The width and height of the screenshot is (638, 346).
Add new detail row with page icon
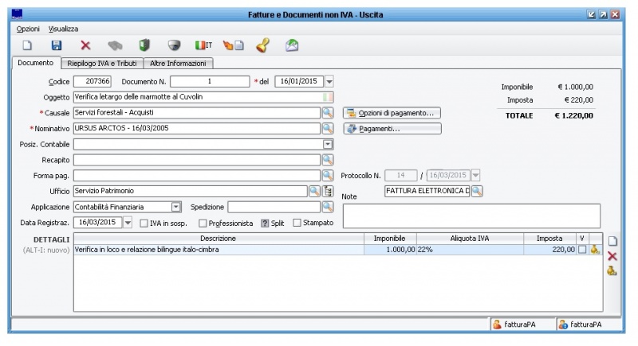coord(612,241)
